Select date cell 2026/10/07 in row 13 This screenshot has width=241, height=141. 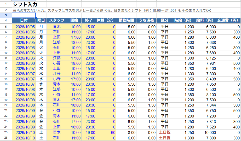[24, 68]
